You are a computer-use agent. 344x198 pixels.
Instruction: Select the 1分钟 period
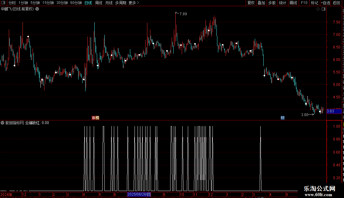[x=23, y=3]
